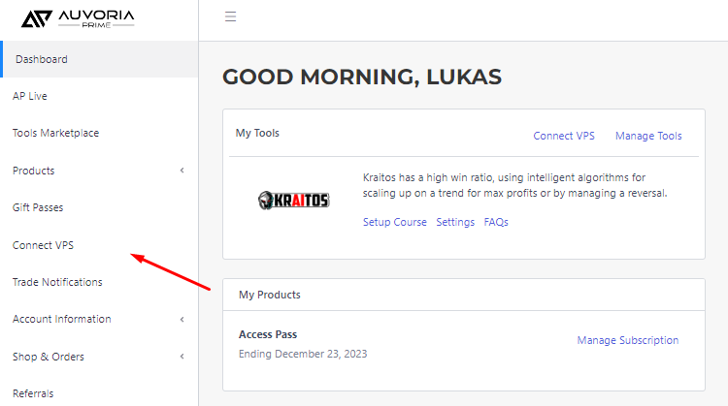Expand the Products chevron arrow
728x406 pixels.
pos(182,171)
